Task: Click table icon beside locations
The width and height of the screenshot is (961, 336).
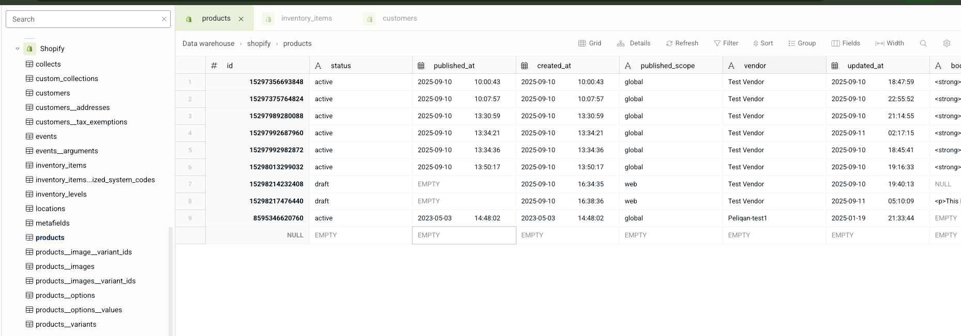Action: pyautogui.click(x=29, y=209)
